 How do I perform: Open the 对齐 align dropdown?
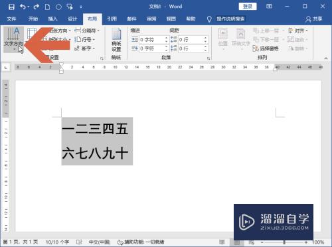click(298, 31)
